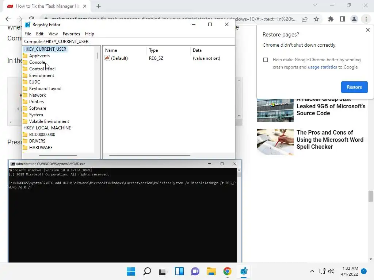Share this page via Chrome share icon
Screen dimensions: 374x280
point(305,19)
